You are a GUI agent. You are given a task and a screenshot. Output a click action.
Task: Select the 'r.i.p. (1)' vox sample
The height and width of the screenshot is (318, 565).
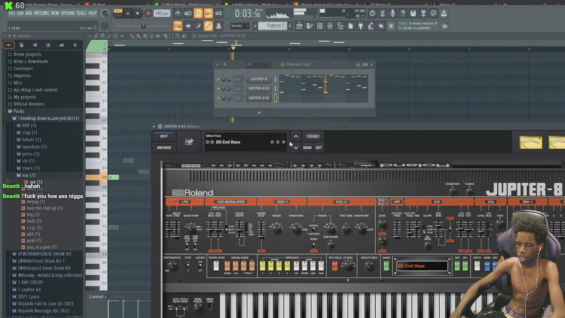34,227
